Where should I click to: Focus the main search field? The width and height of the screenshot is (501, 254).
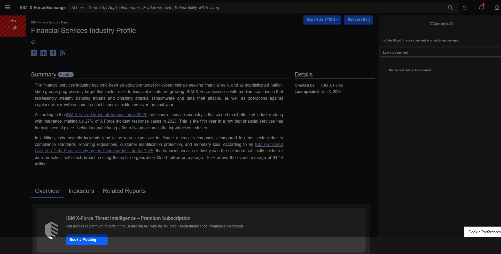tap(266, 8)
